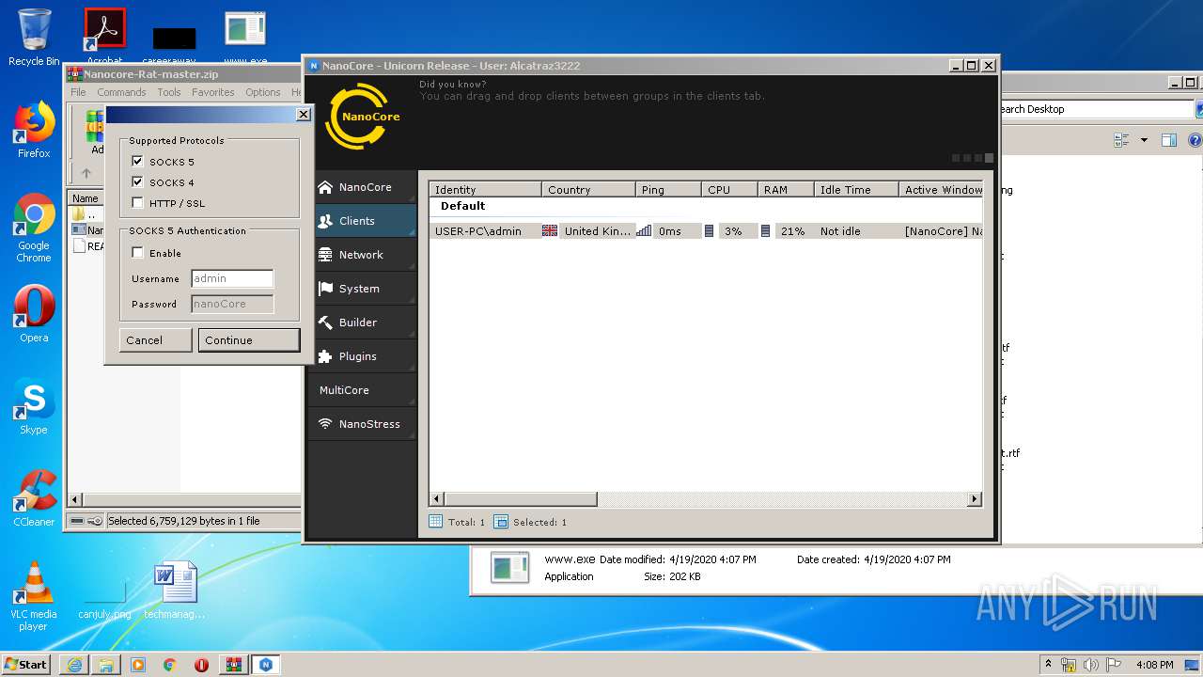Toggle the SOCKS 4 protocol checkbox

click(x=137, y=182)
